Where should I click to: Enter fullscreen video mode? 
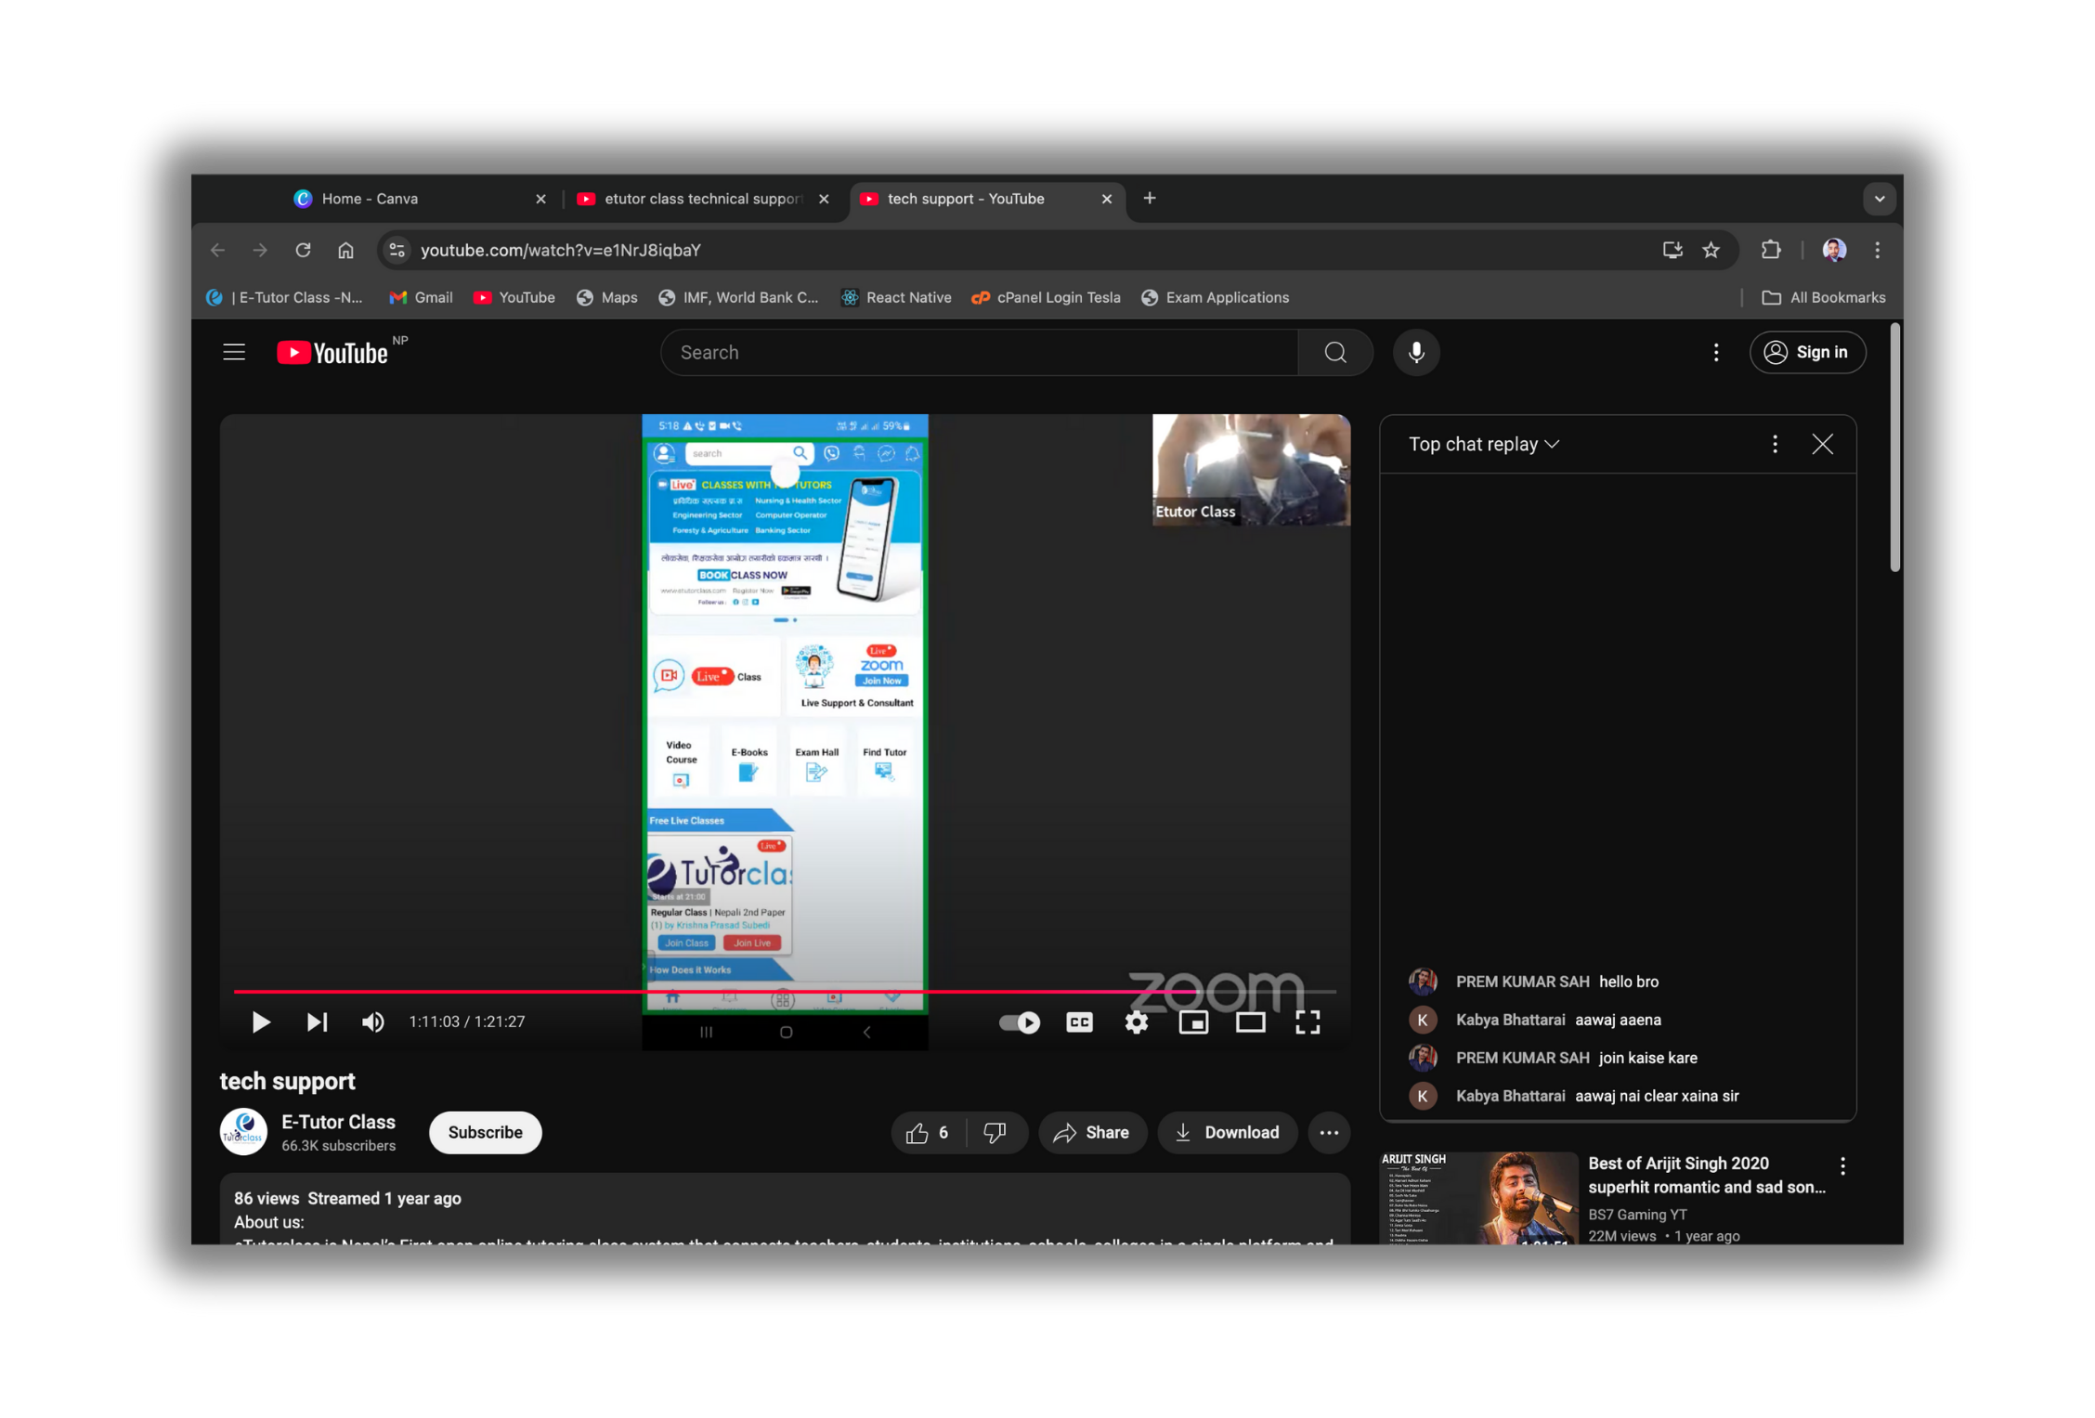1308,1022
